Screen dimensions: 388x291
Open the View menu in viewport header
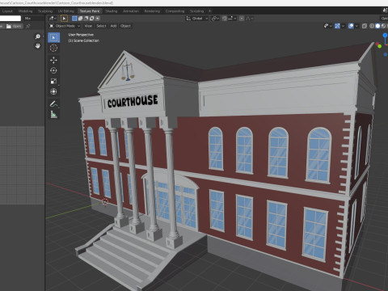tap(88, 26)
